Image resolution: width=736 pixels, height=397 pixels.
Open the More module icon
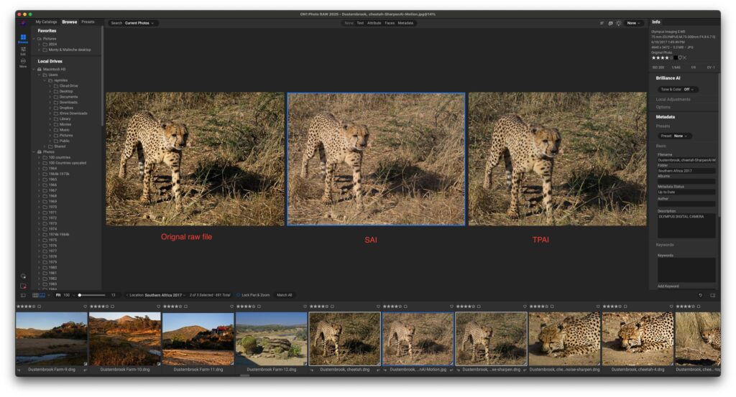(23, 62)
